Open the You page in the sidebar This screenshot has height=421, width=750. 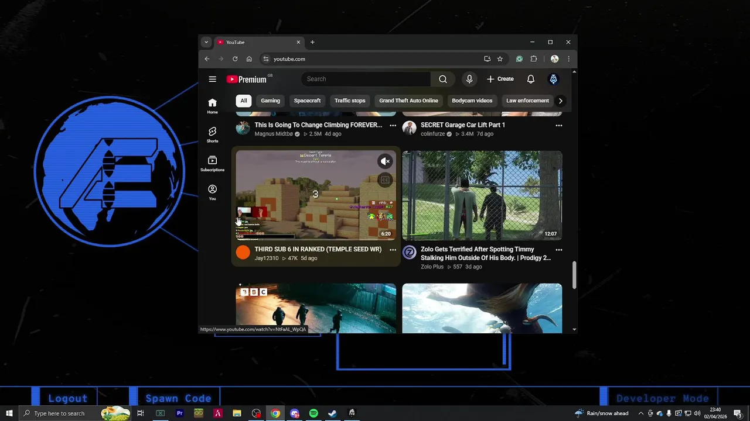point(212,192)
